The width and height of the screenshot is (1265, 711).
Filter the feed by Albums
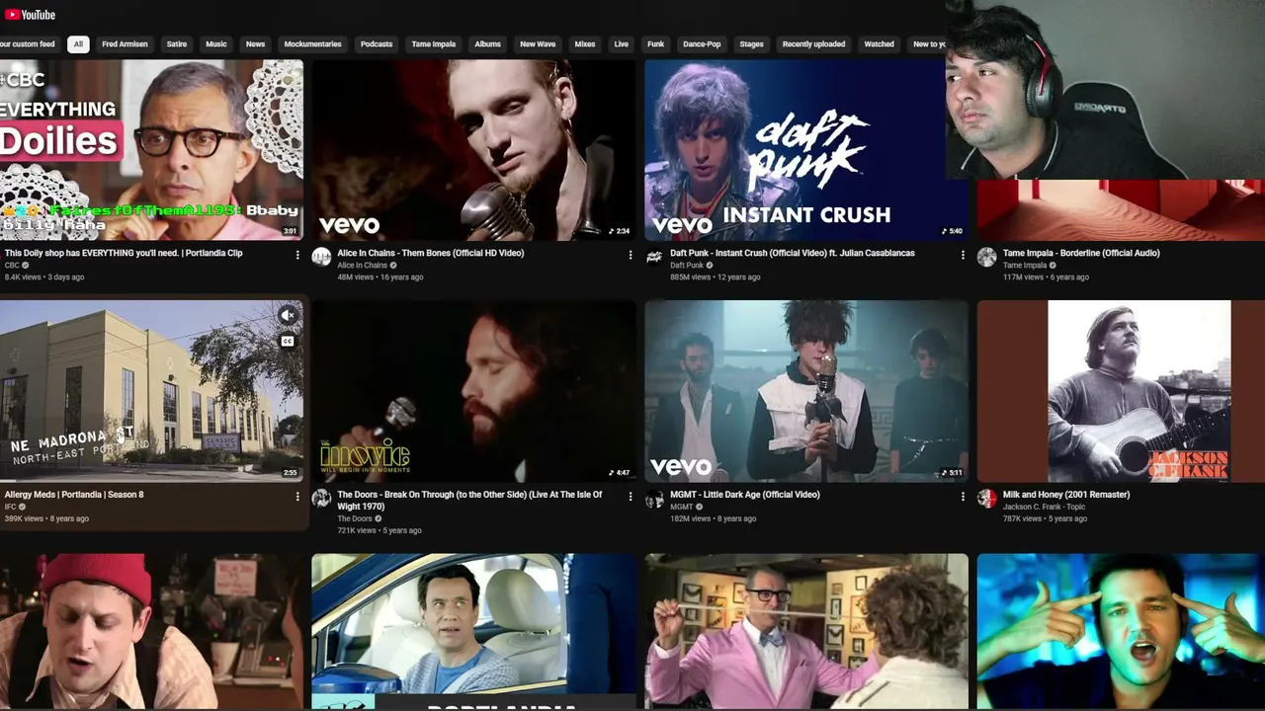point(488,44)
